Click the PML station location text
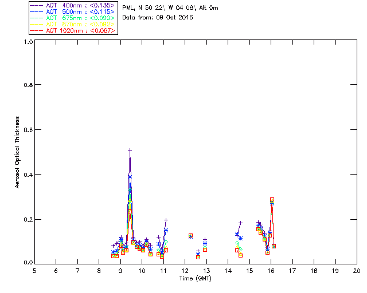 click(x=170, y=8)
